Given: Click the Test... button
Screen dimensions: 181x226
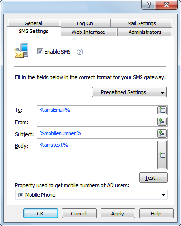Looking at the screenshot, I should coord(153,178).
